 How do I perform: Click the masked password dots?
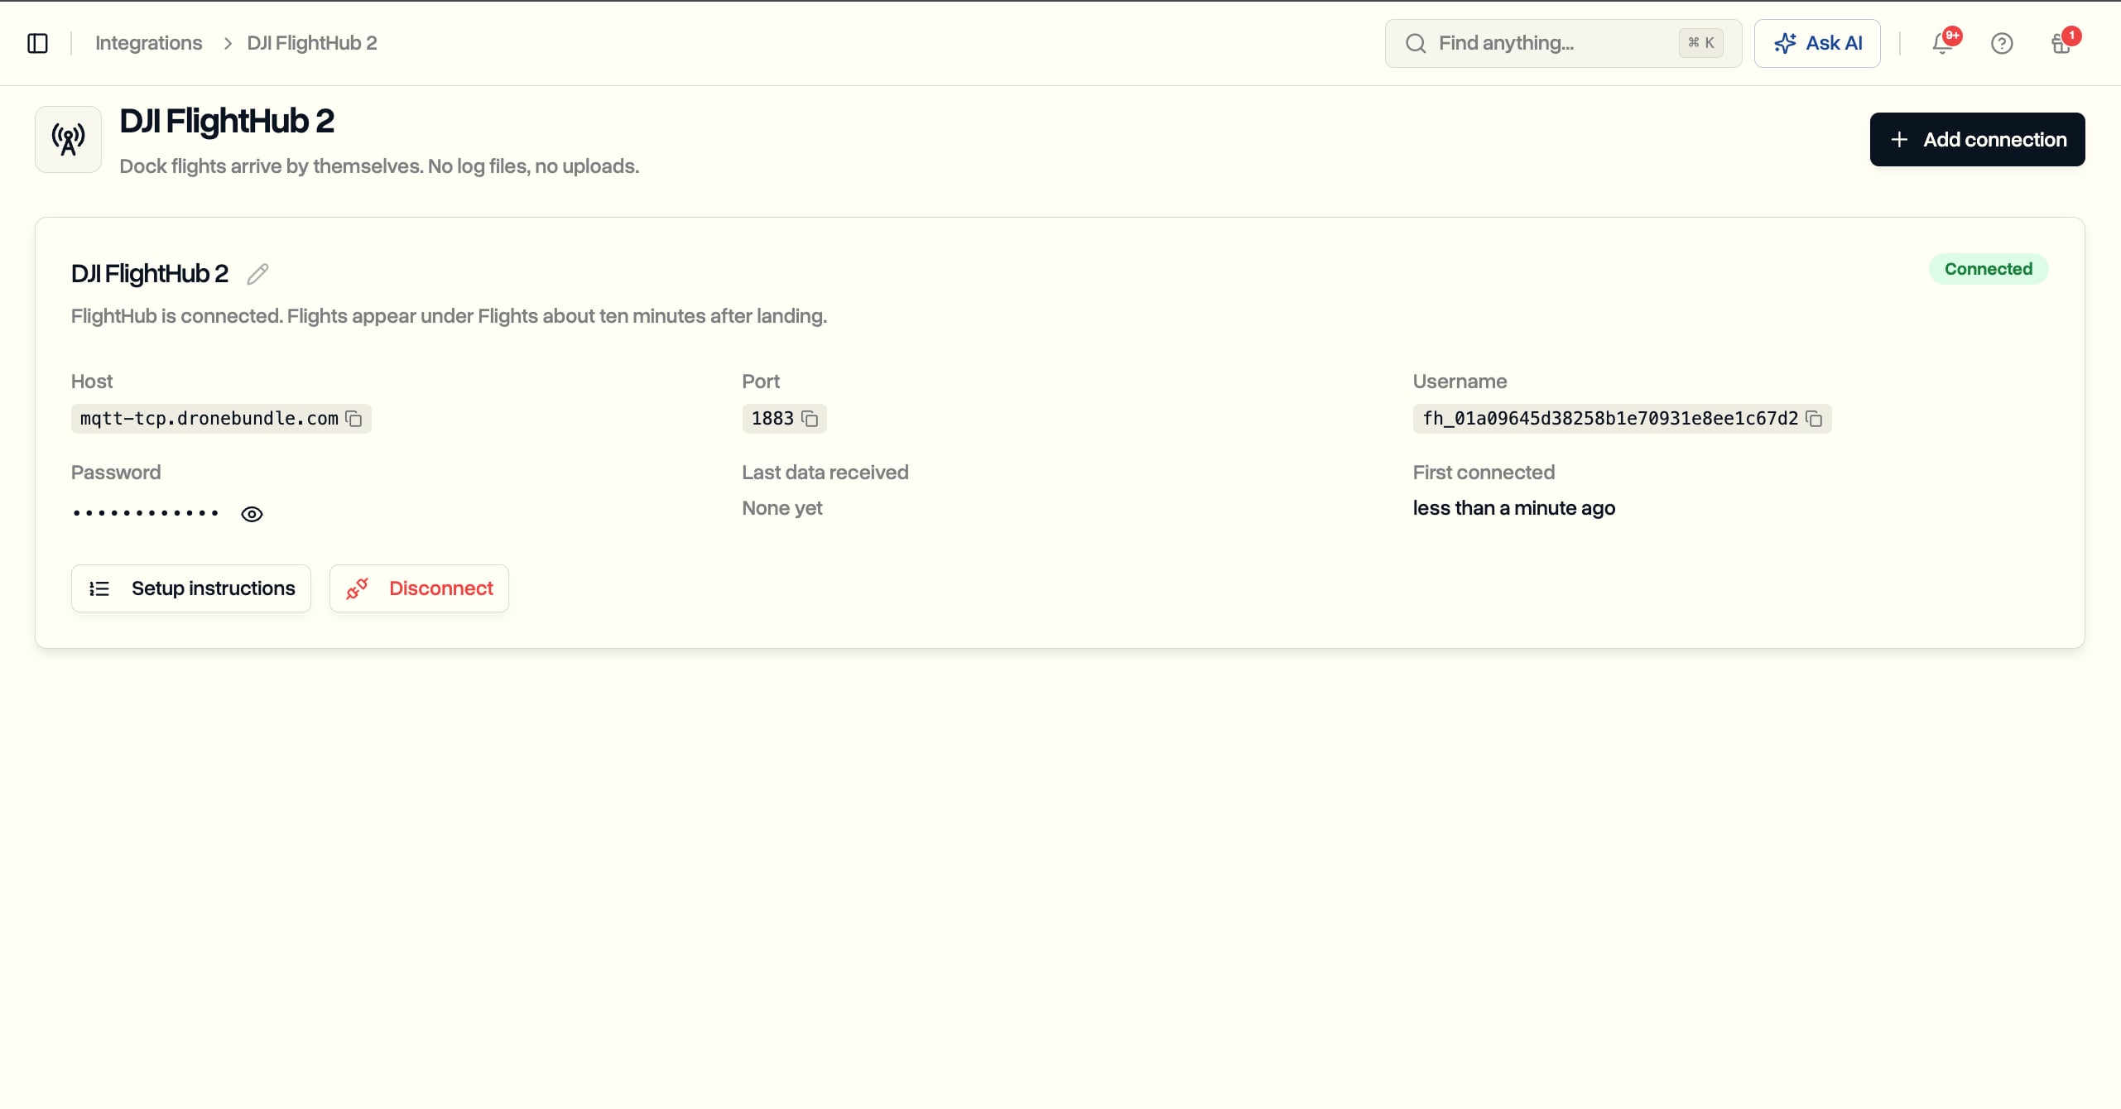coord(145,513)
